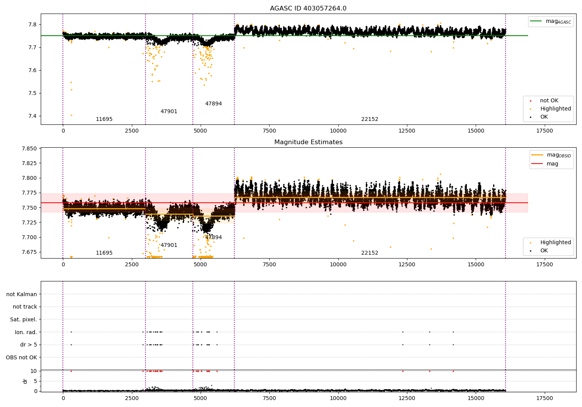Click y-axis tick 7.5 on top plot
Viewport: 582px width, 407px height.
point(32,93)
